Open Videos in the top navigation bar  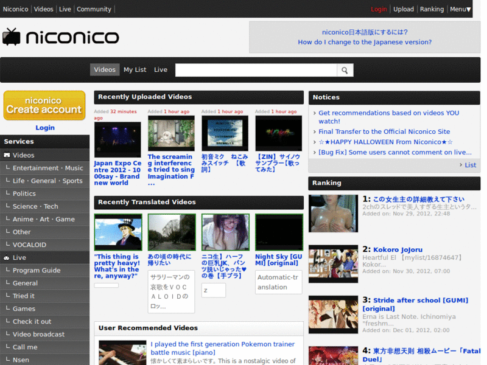(x=43, y=9)
